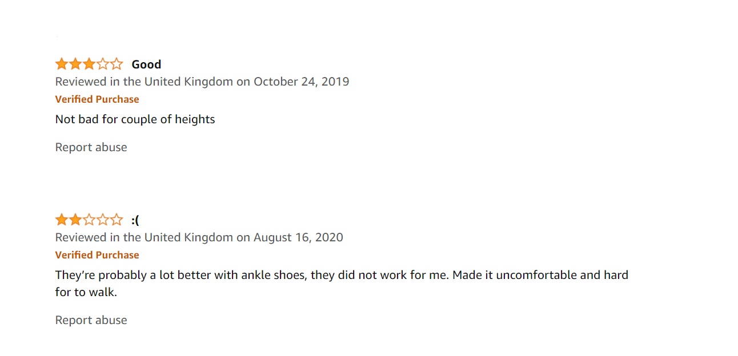Click the fourth empty star of the 'Good' review
Image resolution: width=738 pixels, height=356 pixels.
pyautogui.click(x=103, y=64)
